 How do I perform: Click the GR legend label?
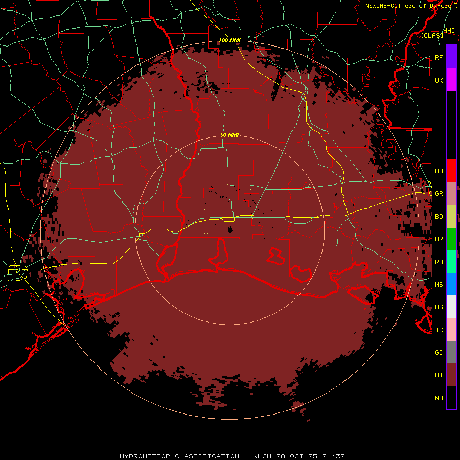point(439,194)
